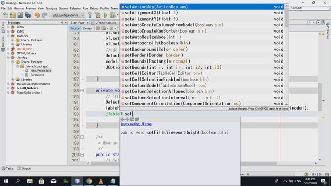Close the Start Page tab
Image resolution: width=331 pixels, height=186 pixels.
[x=88, y=23]
